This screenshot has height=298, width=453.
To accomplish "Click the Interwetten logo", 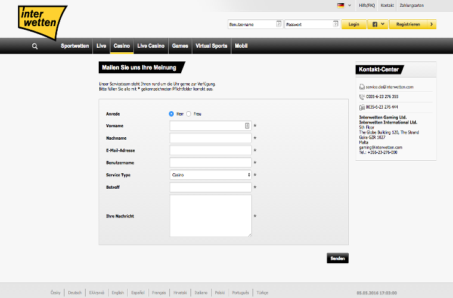I will (x=42, y=22).
